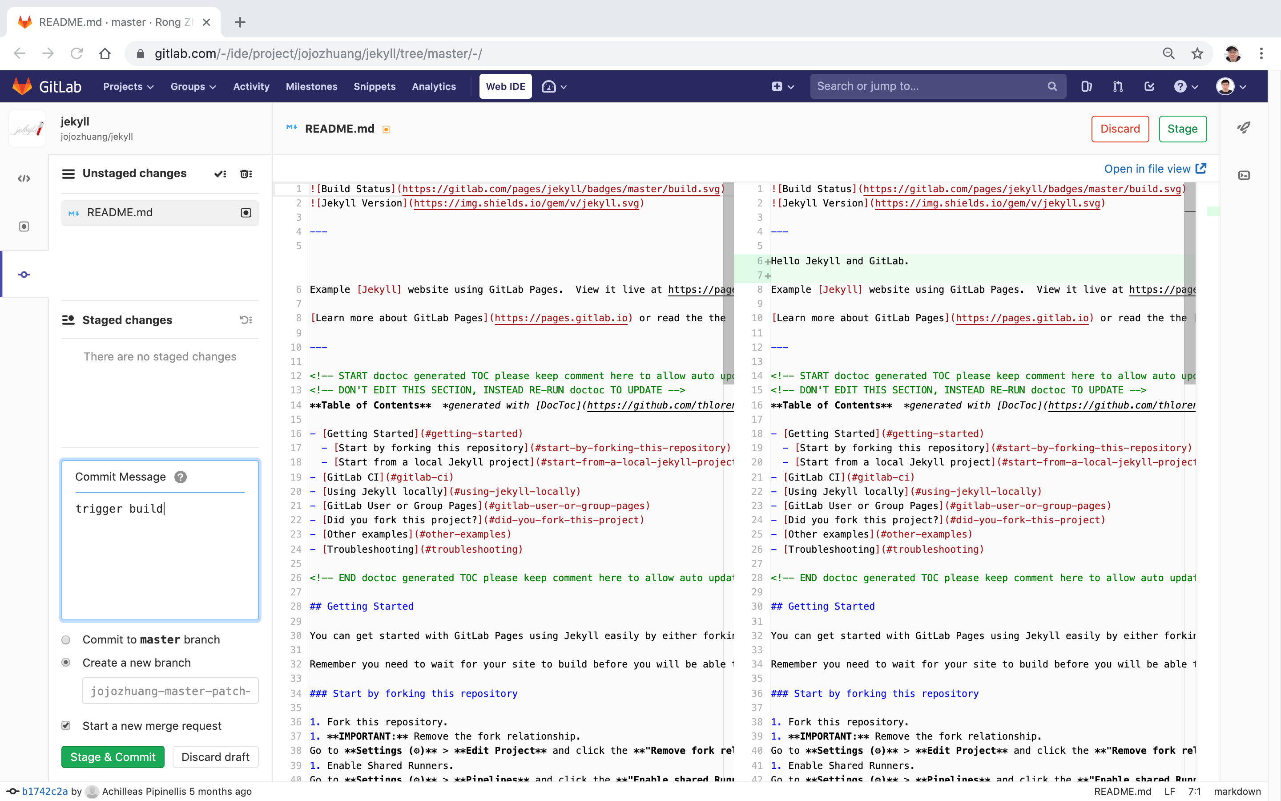Click the Web IDE nav button

coord(506,86)
